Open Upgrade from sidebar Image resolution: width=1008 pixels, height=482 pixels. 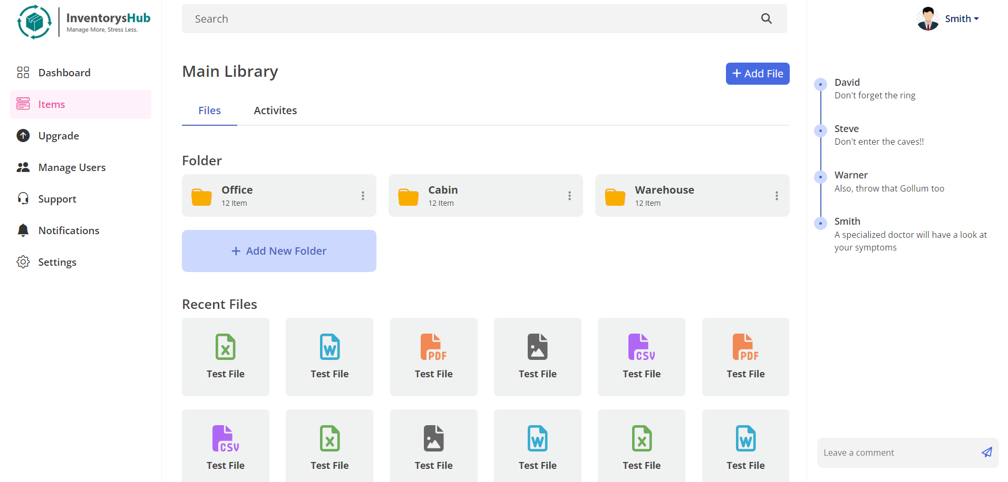[x=81, y=136]
